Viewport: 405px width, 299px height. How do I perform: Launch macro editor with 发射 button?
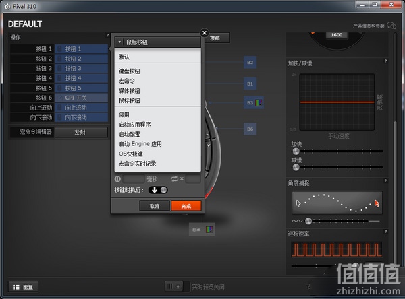[x=81, y=132]
